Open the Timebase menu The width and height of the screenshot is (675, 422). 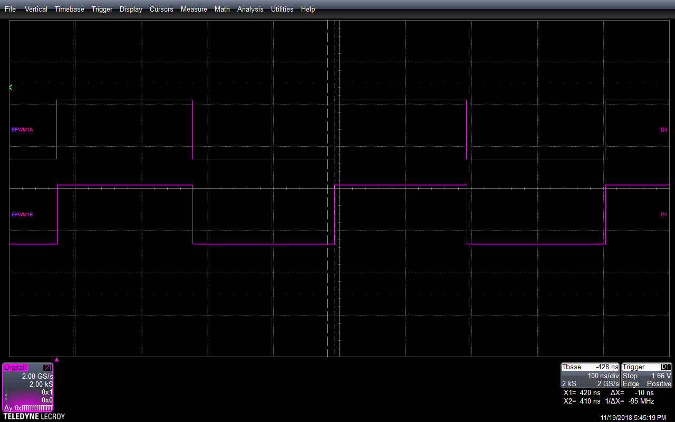point(70,9)
